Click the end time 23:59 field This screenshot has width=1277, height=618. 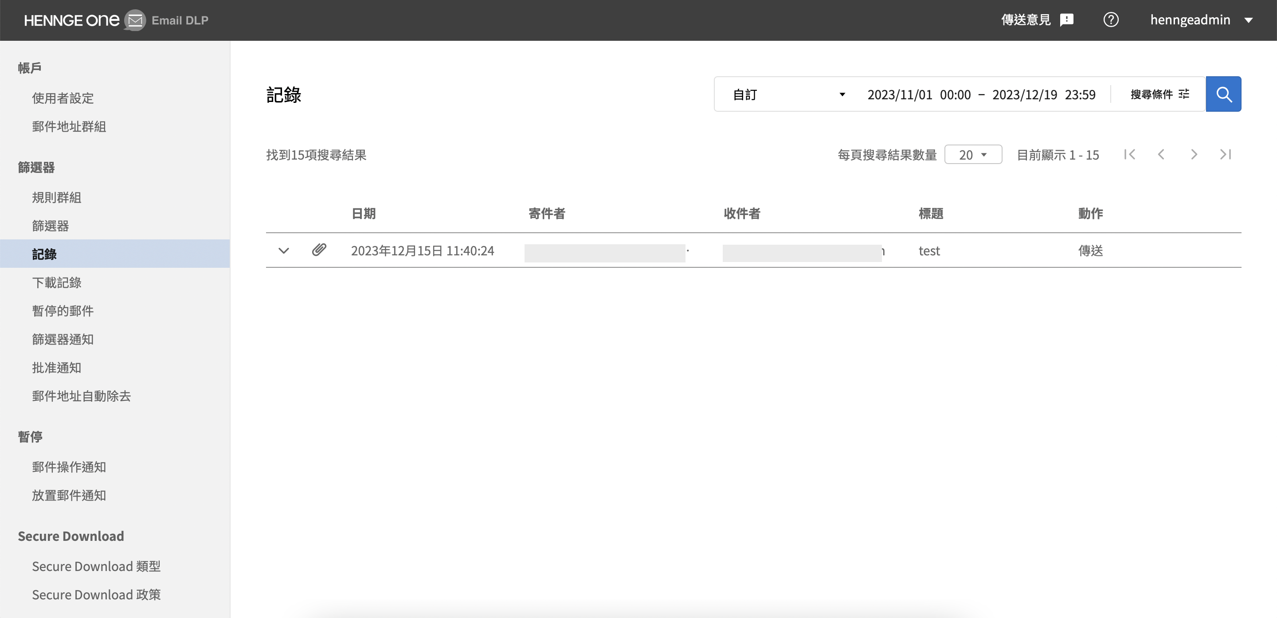[1080, 95]
